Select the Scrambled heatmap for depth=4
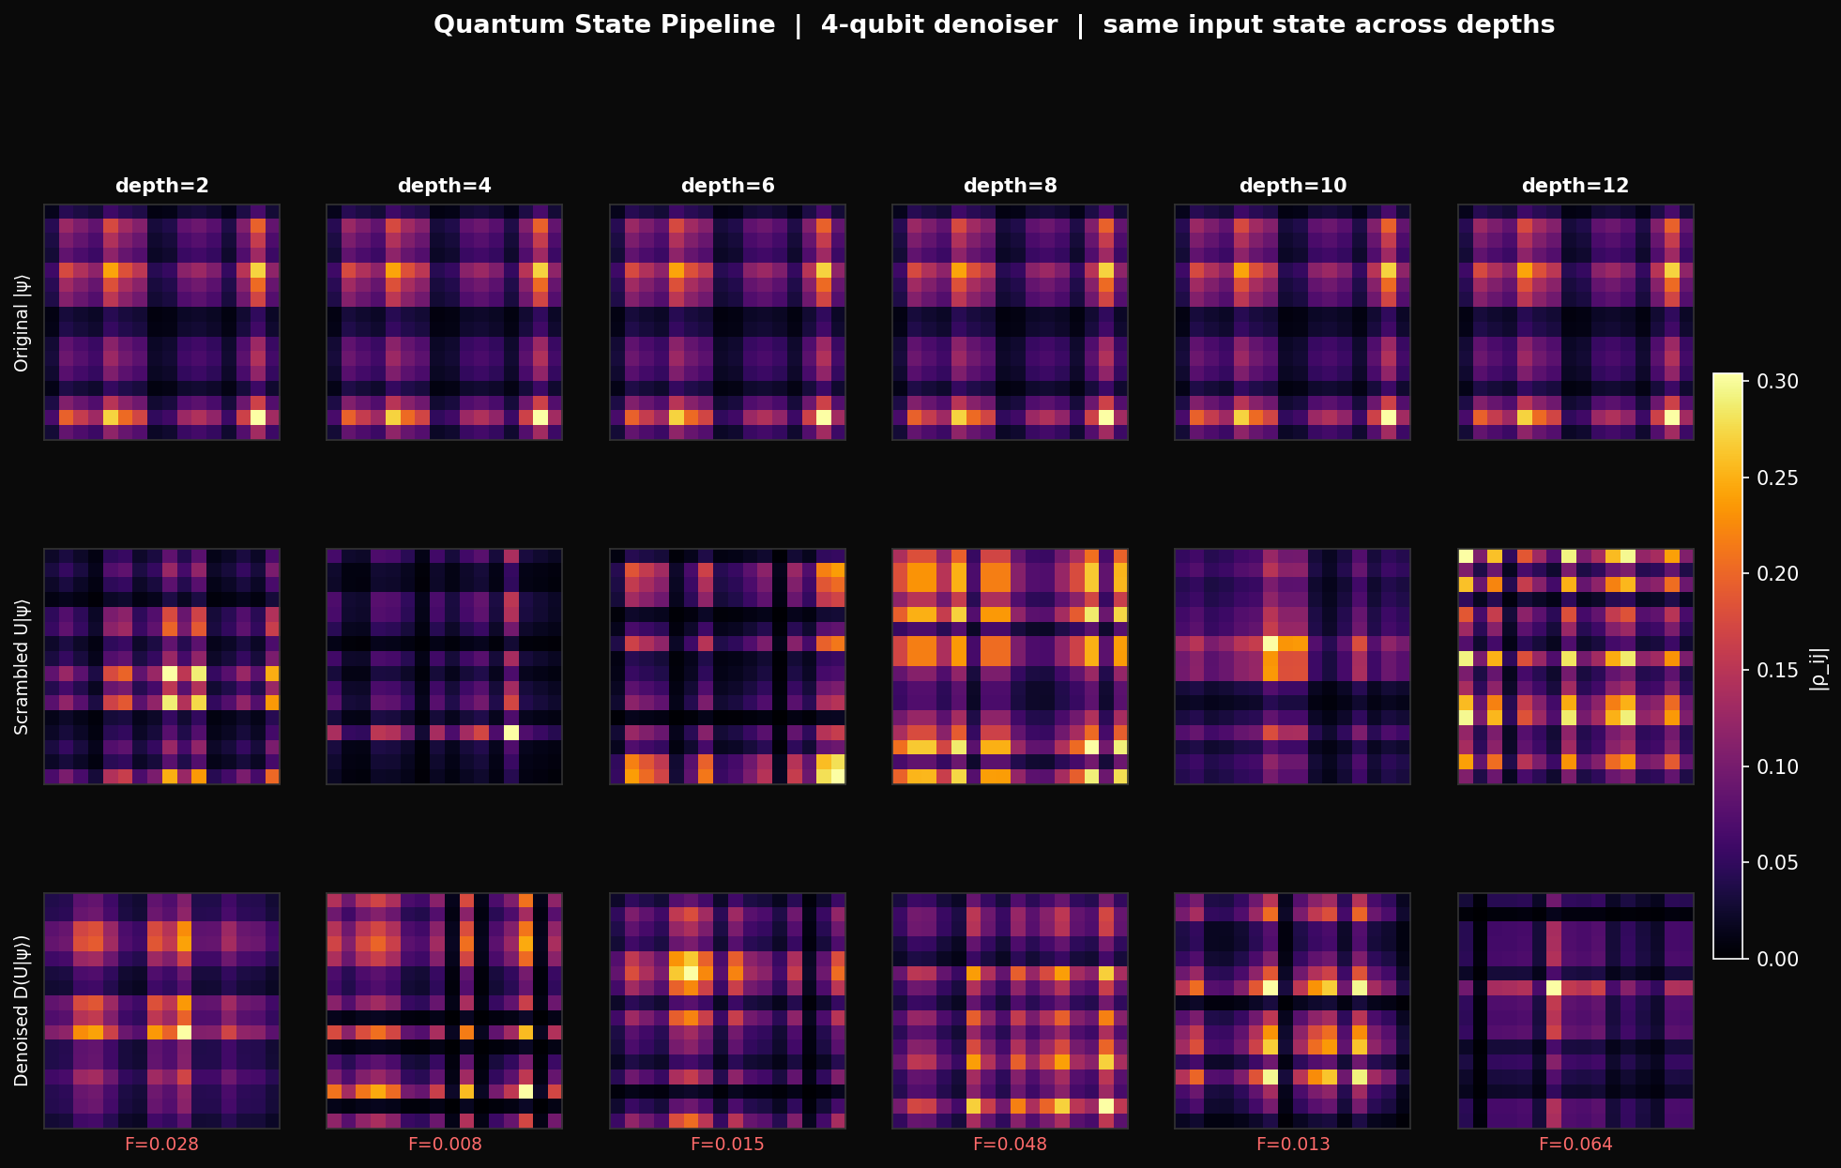The width and height of the screenshot is (1841, 1168). click(x=444, y=666)
